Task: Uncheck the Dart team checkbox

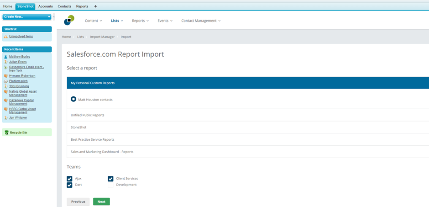Action: point(69,185)
